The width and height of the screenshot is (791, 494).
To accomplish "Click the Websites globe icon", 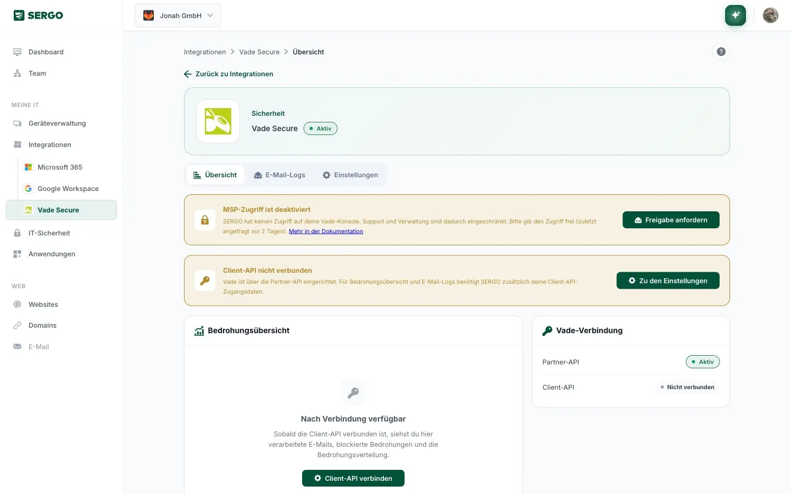I will [x=17, y=305].
